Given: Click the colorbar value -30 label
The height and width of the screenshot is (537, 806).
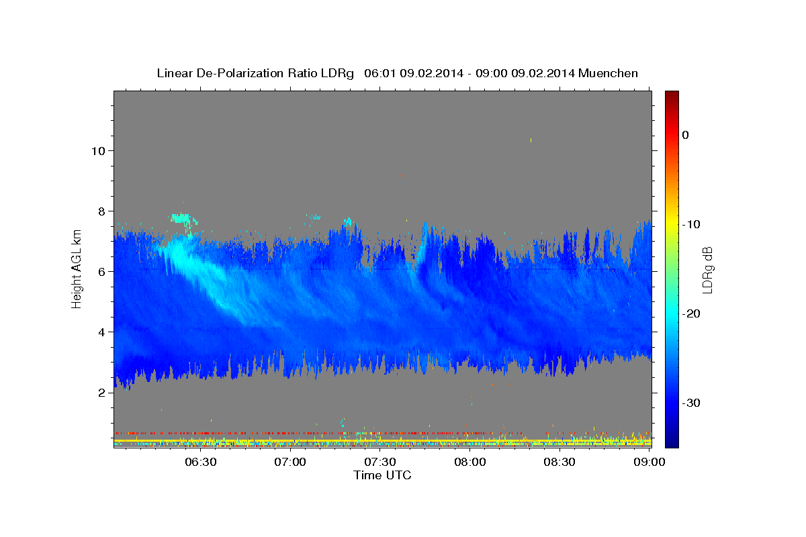Looking at the screenshot, I should (x=690, y=403).
